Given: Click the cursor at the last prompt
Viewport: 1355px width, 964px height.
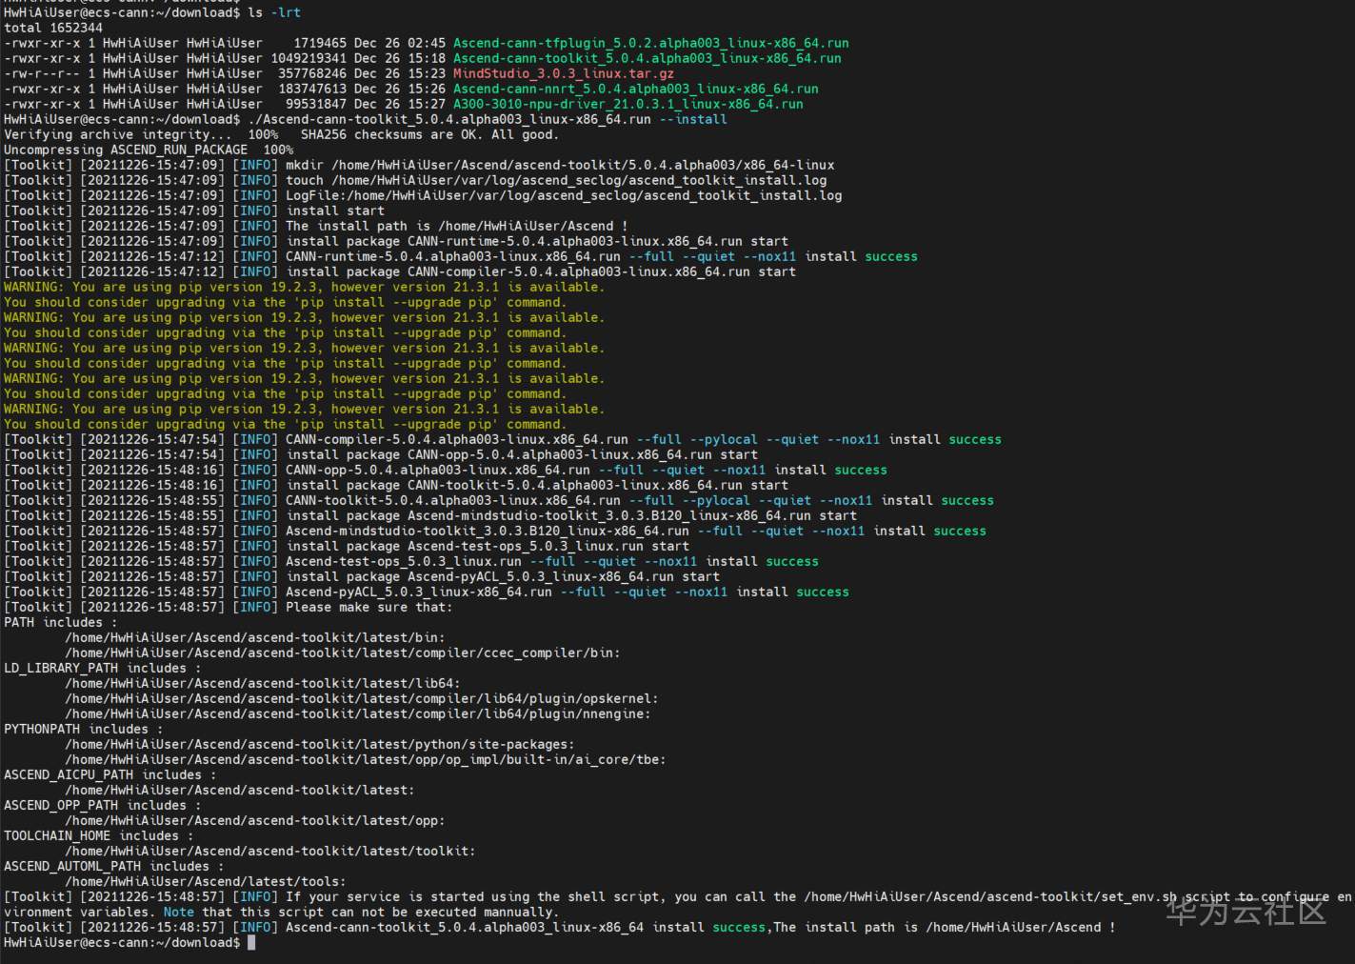Looking at the screenshot, I should (x=251, y=942).
